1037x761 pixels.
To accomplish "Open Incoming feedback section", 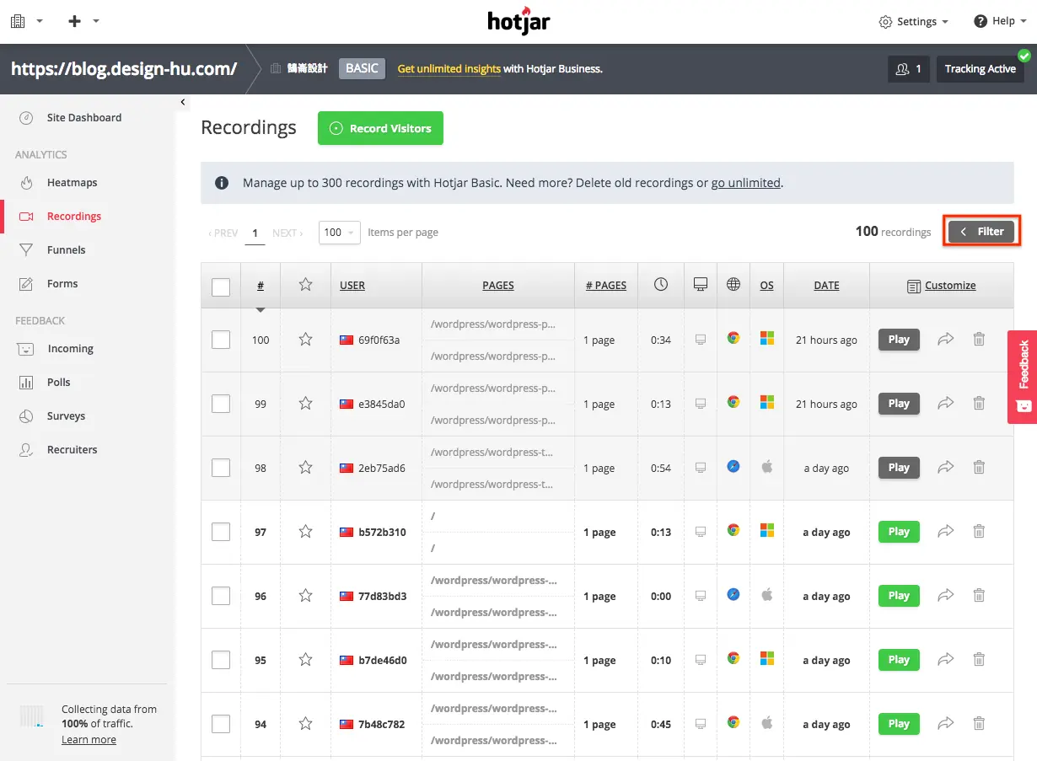I will (71, 349).
